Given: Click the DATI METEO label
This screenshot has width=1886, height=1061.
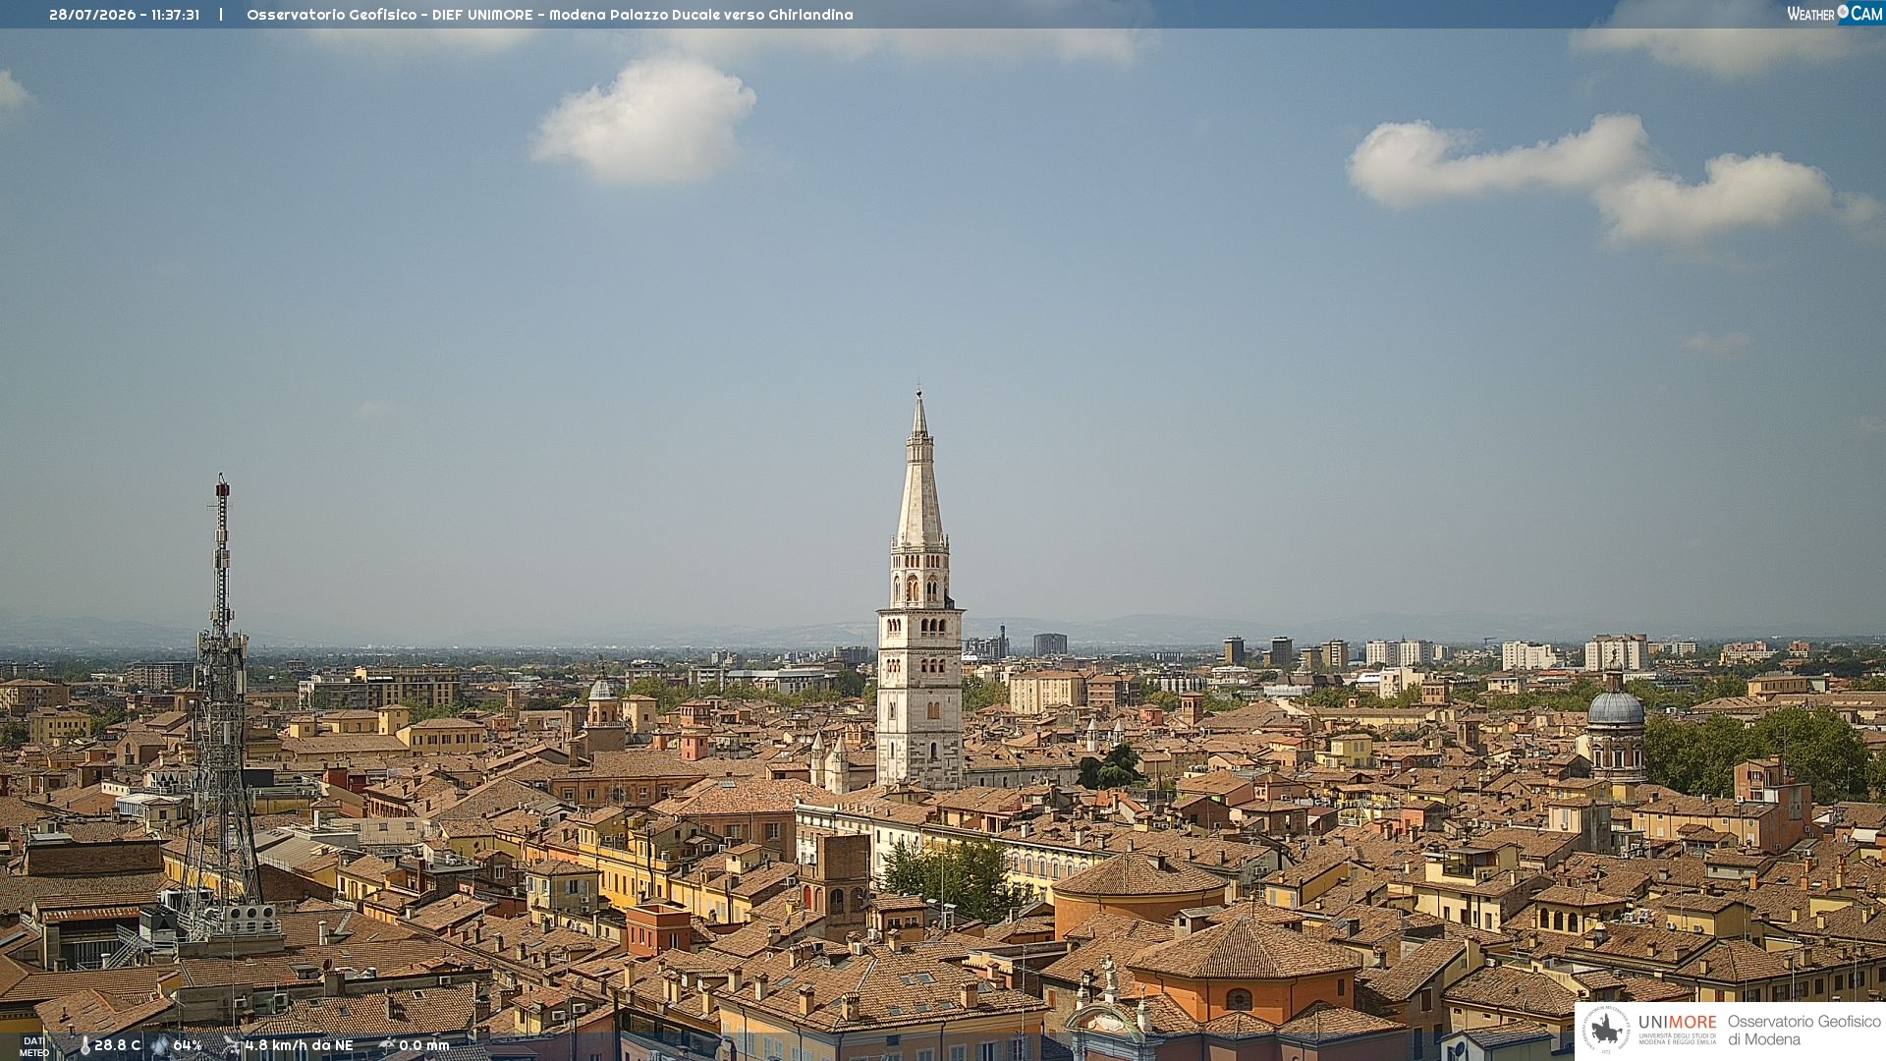Looking at the screenshot, I should [x=34, y=1047].
